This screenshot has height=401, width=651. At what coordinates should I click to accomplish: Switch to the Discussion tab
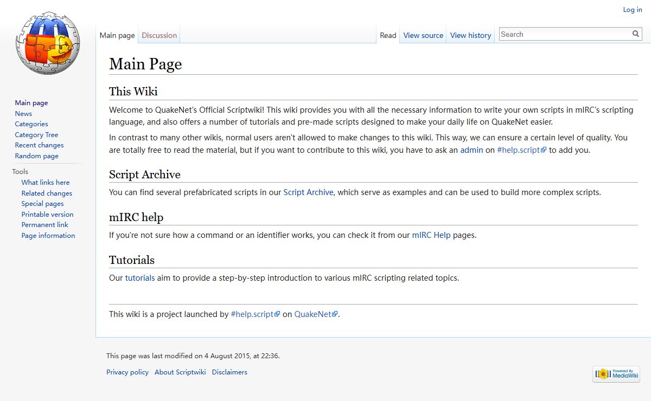[x=159, y=35]
